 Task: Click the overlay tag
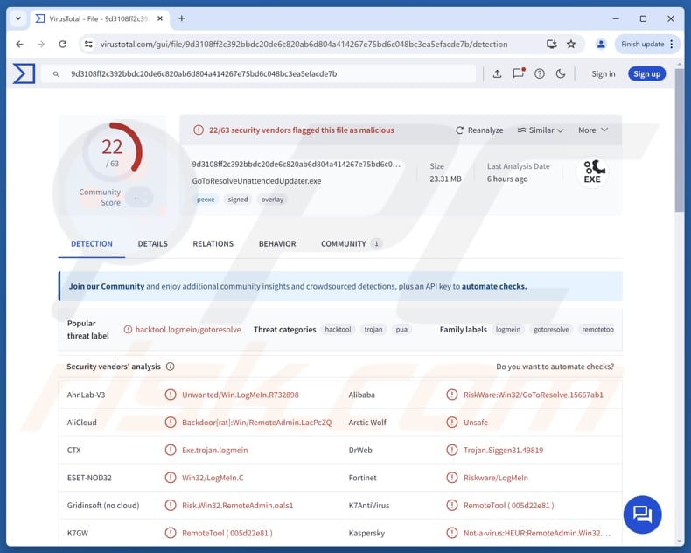point(272,199)
